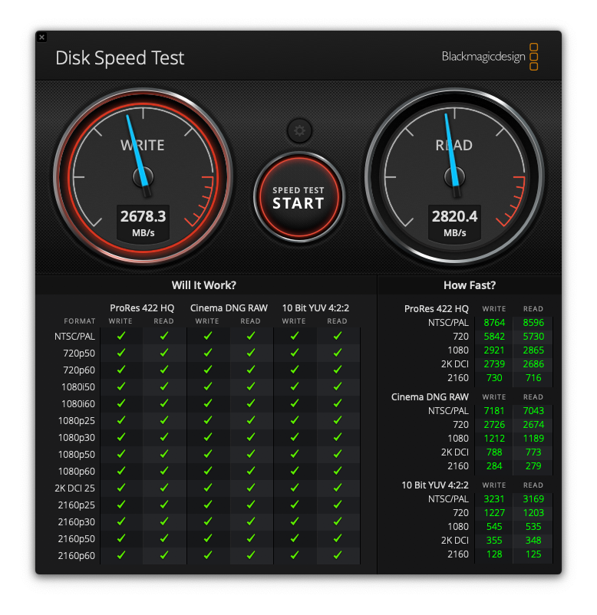Click ProRes 422 HQ read checkmark for 1080p50

(164, 454)
